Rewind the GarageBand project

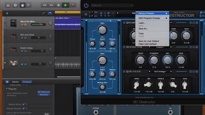[x=45, y=5]
